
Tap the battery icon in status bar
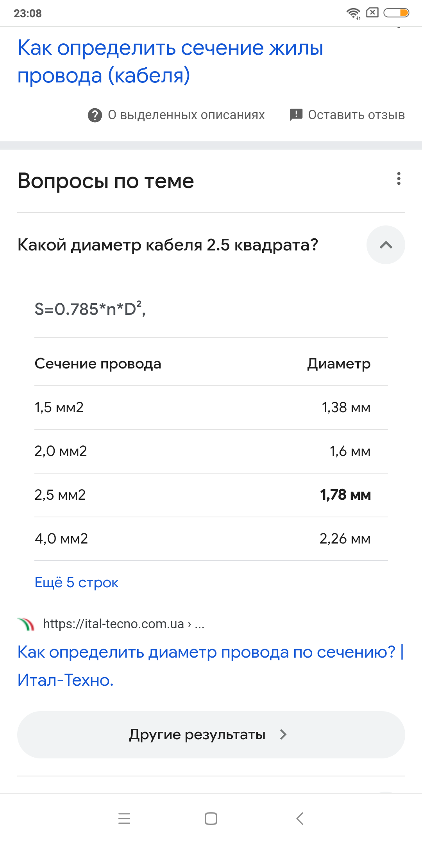tap(396, 13)
